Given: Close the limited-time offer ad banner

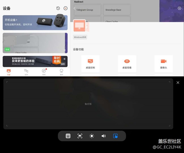Looking at the screenshot, I should [x=65, y=59].
